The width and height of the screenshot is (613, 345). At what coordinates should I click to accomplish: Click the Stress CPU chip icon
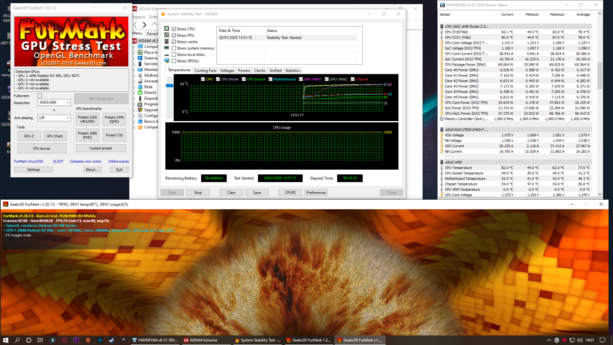[x=167, y=29]
